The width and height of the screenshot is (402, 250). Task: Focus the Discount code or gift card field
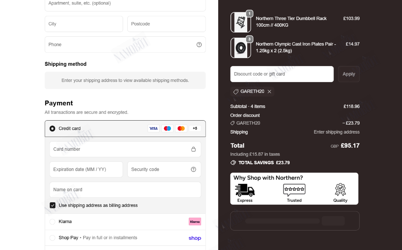pyautogui.click(x=282, y=74)
